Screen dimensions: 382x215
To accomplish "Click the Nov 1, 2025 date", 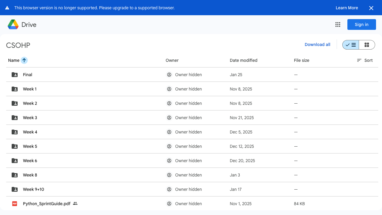I will 241,204.
